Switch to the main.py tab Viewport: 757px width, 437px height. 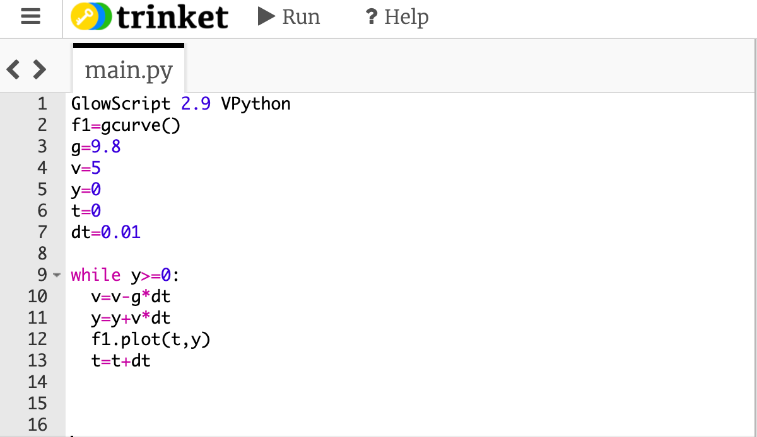128,71
